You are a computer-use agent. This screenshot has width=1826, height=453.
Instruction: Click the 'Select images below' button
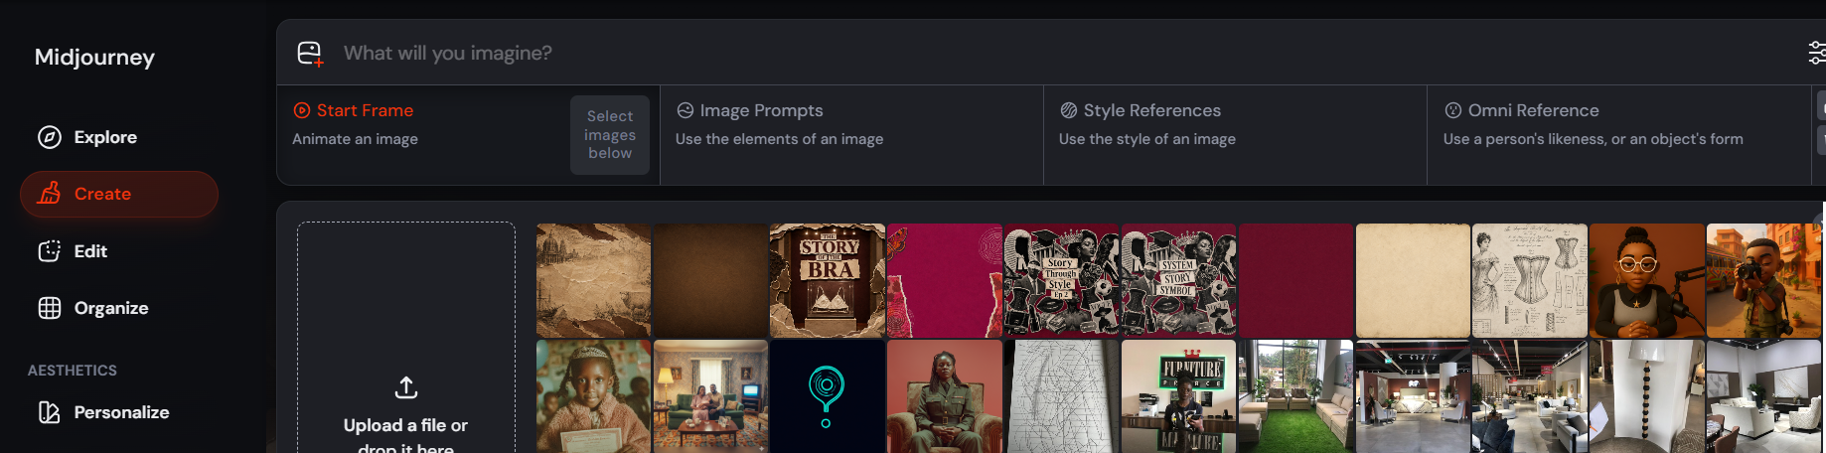point(610,135)
